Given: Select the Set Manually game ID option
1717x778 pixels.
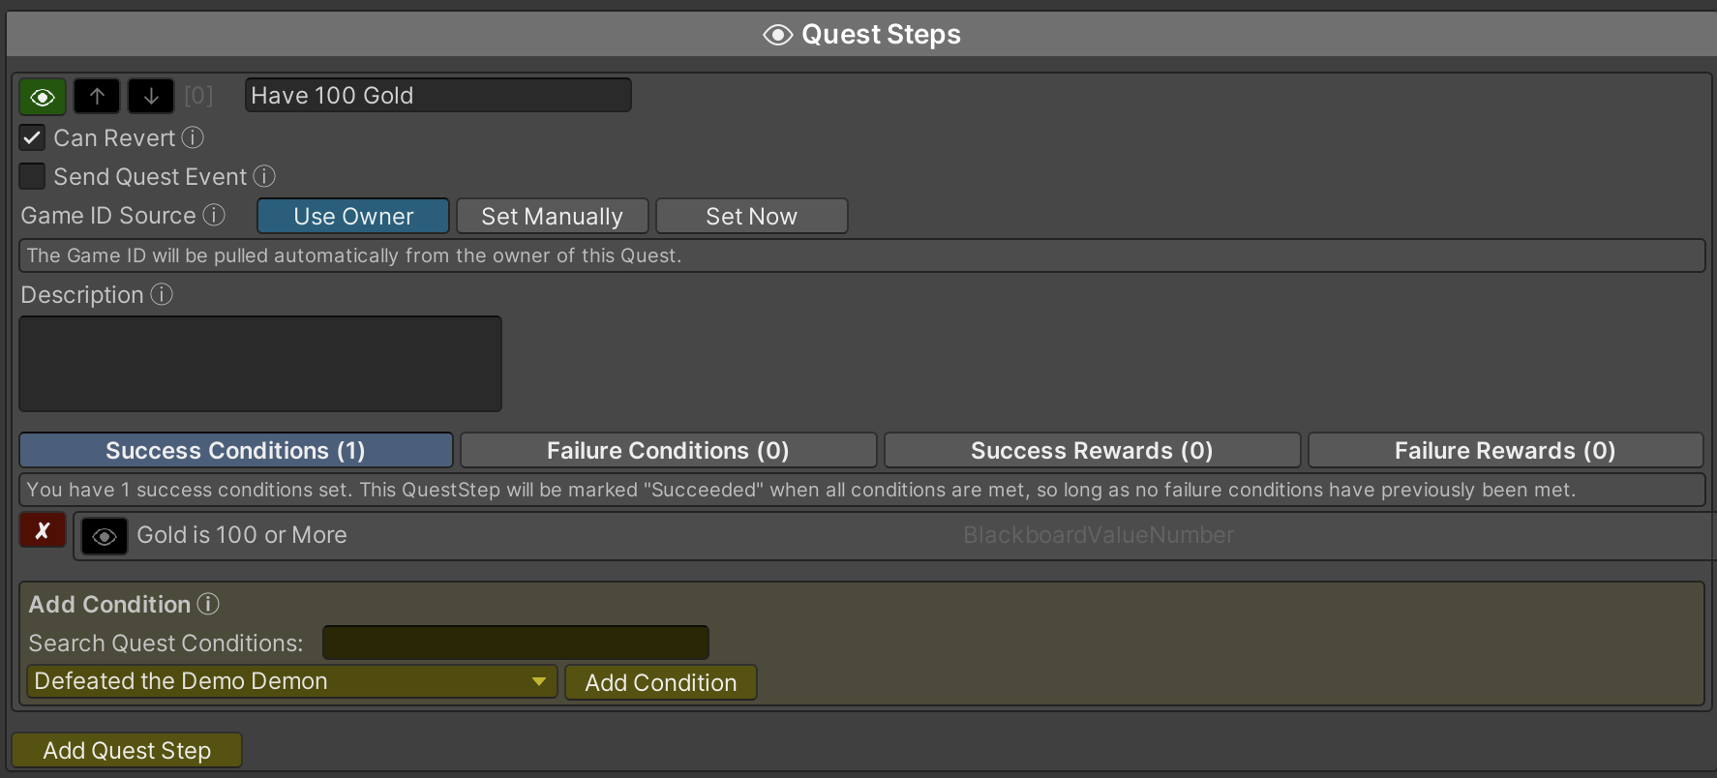Looking at the screenshot, I should (x=552, y=216).
